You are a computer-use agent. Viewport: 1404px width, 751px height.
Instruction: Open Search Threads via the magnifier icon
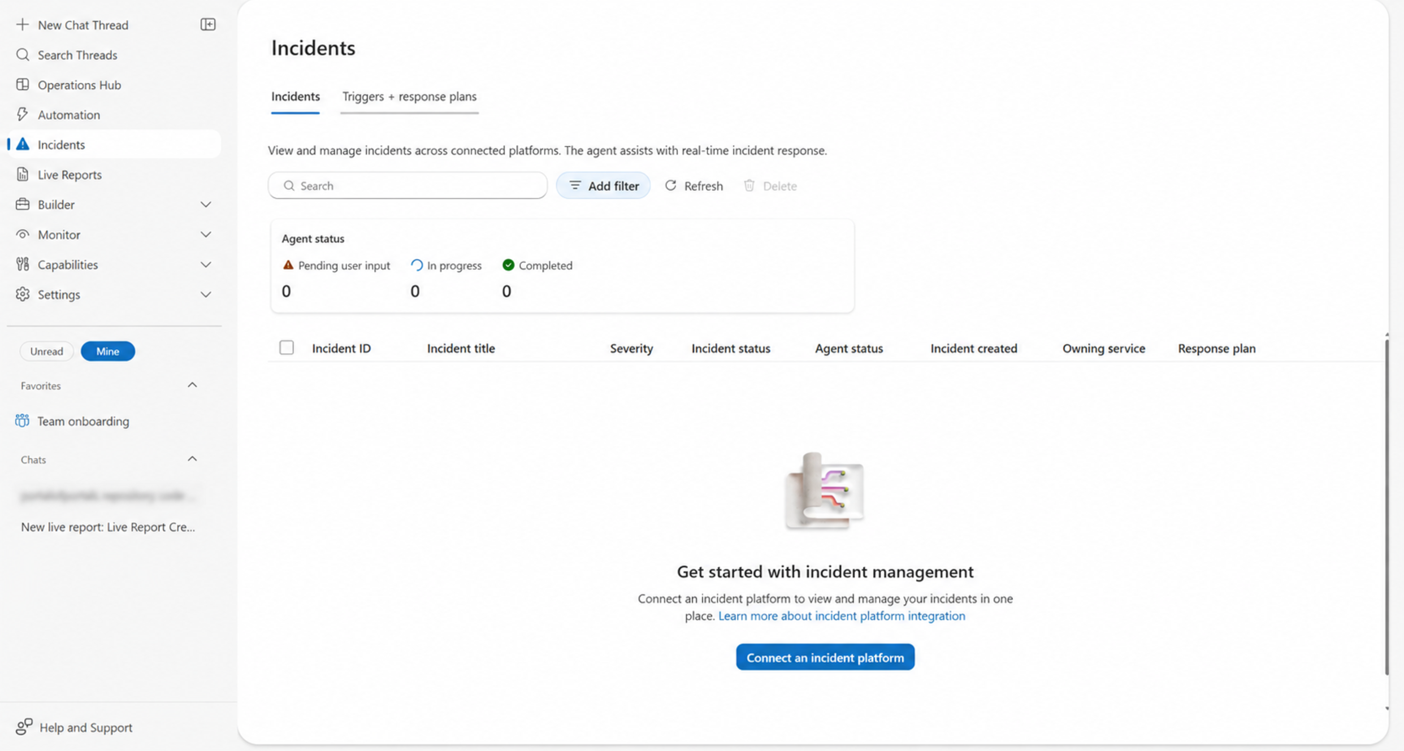pos(23,55)
